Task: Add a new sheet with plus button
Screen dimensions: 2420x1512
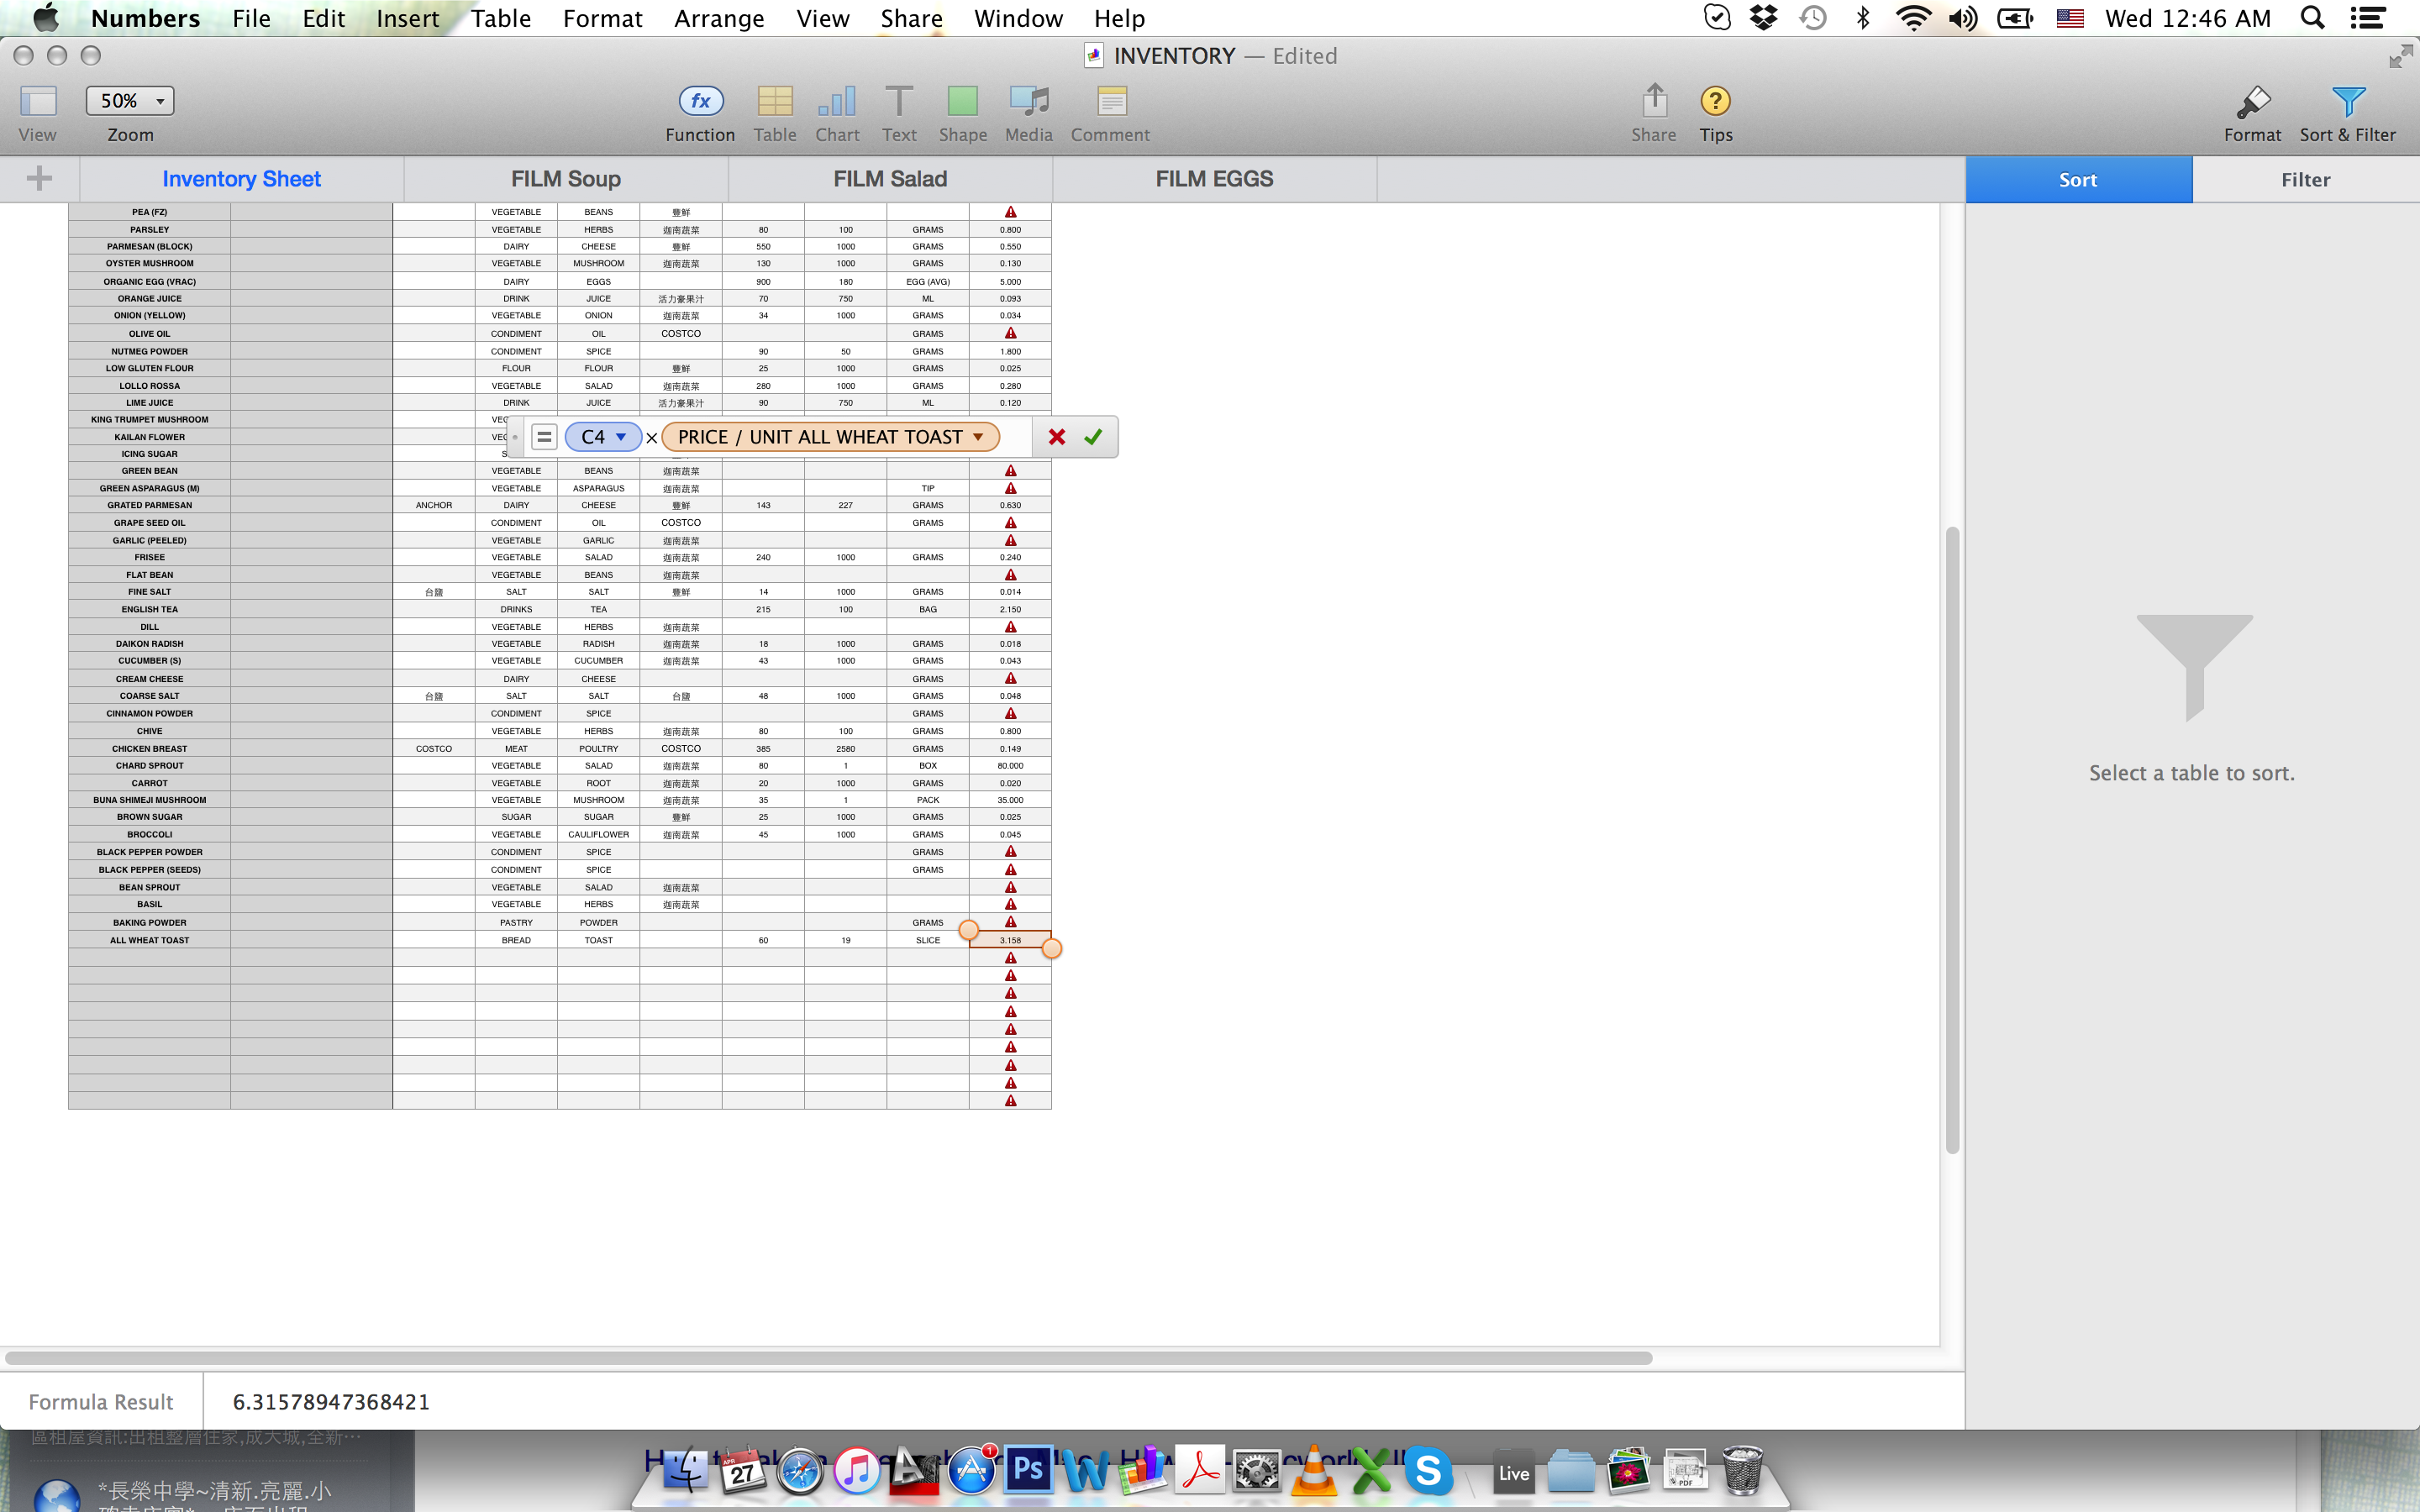Action: [x=39, y=179]
